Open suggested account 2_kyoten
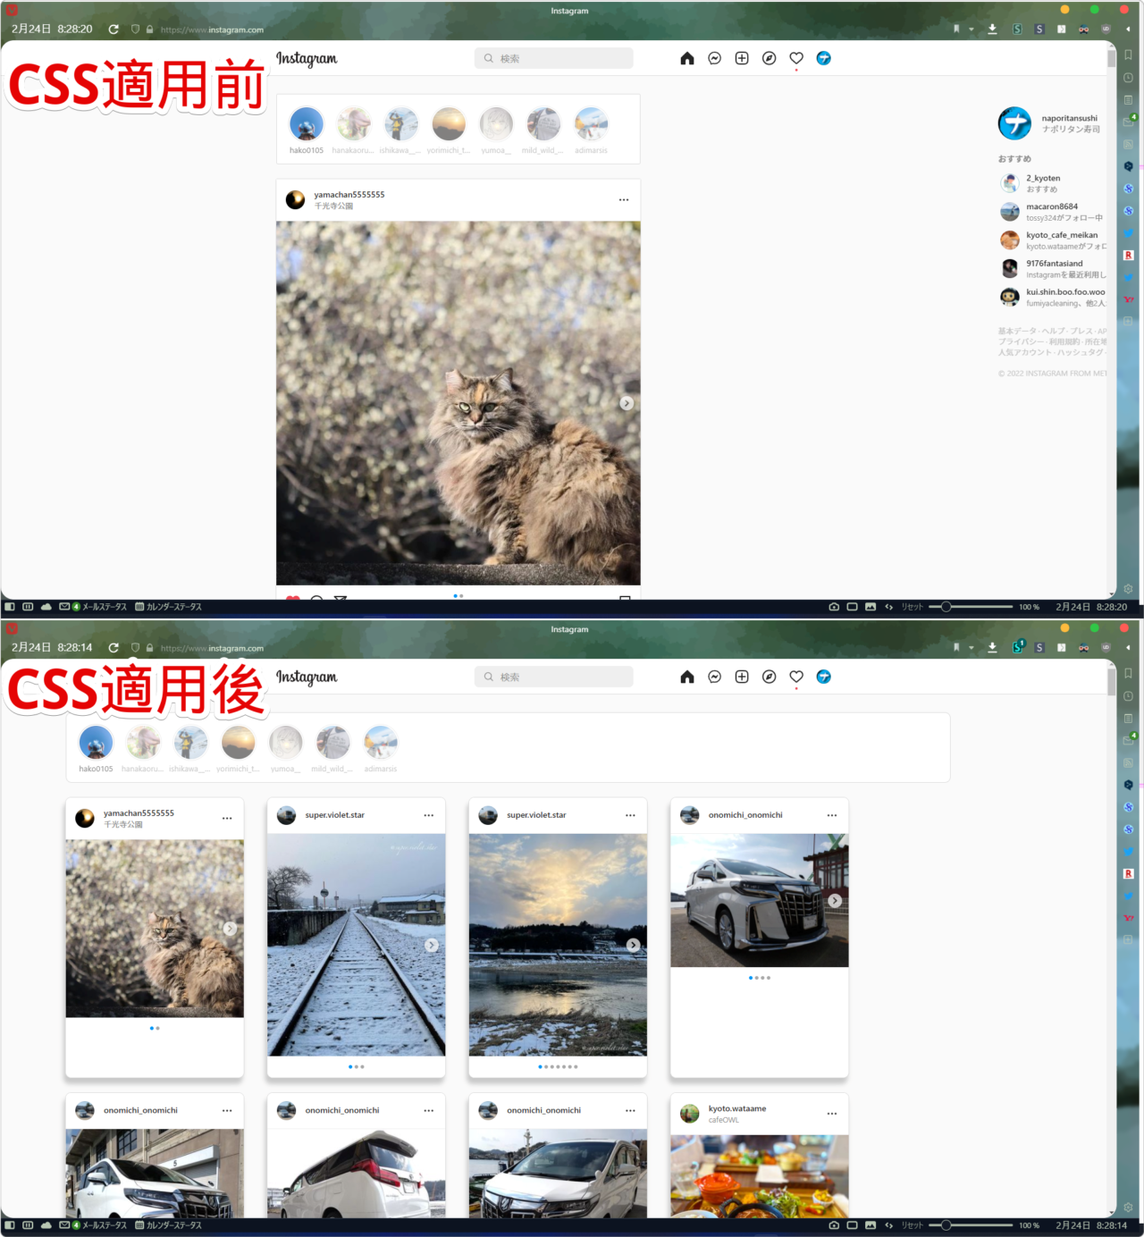Screen dimensions: 1144x1237 click(1043, 178)
